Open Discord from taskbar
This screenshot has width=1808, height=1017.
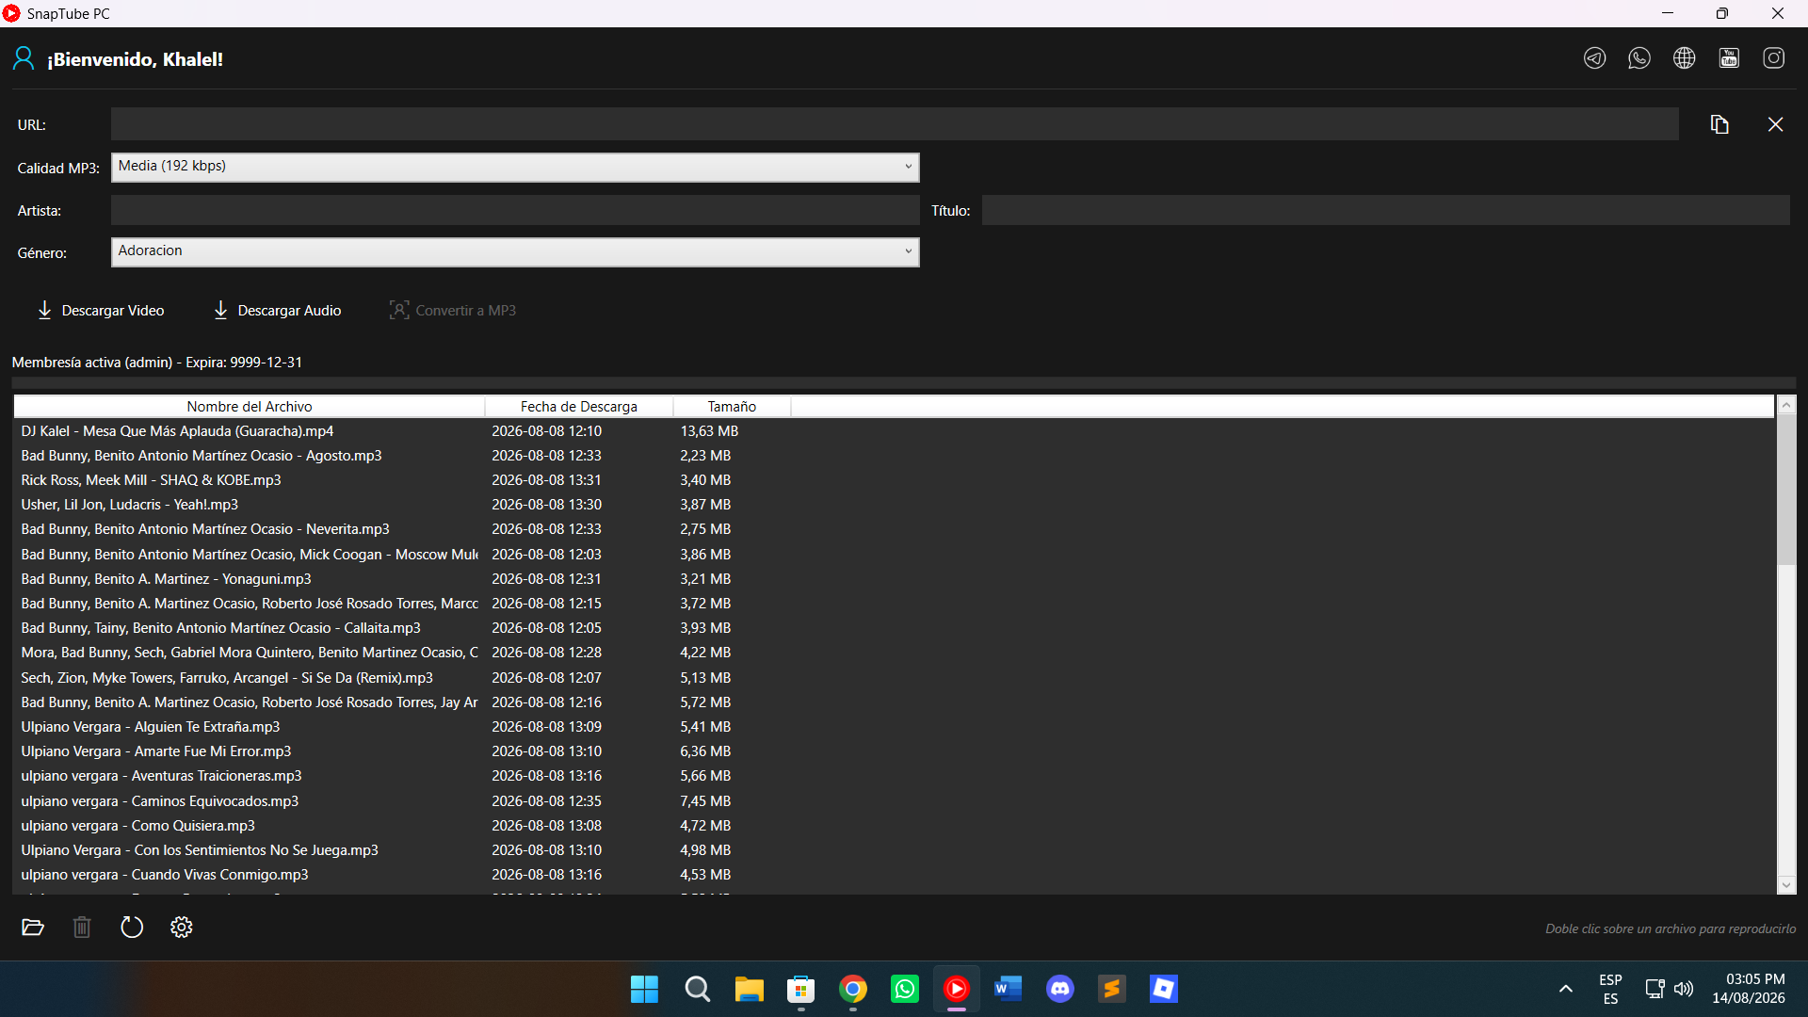(x=1060, y=989)
